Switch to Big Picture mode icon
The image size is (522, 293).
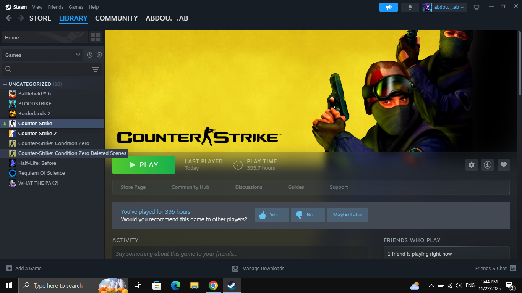(x=477, y=7)
